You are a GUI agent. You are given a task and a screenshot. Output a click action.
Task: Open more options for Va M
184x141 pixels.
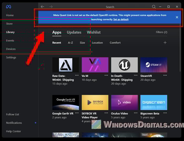pyautogui.click(x=106, y=75)
